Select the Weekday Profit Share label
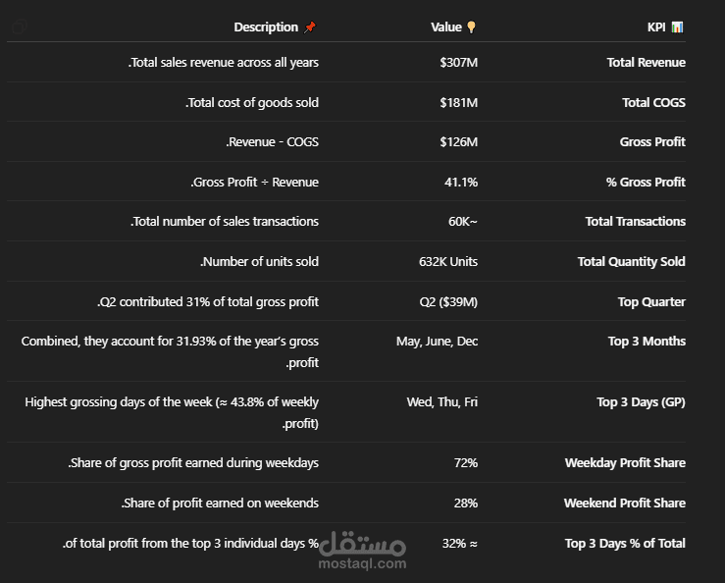The image size is (725, 583). 625,463
